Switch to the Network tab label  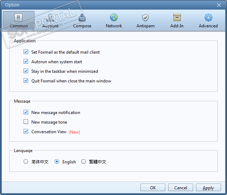pyautogui.click(x=114, y=26)
